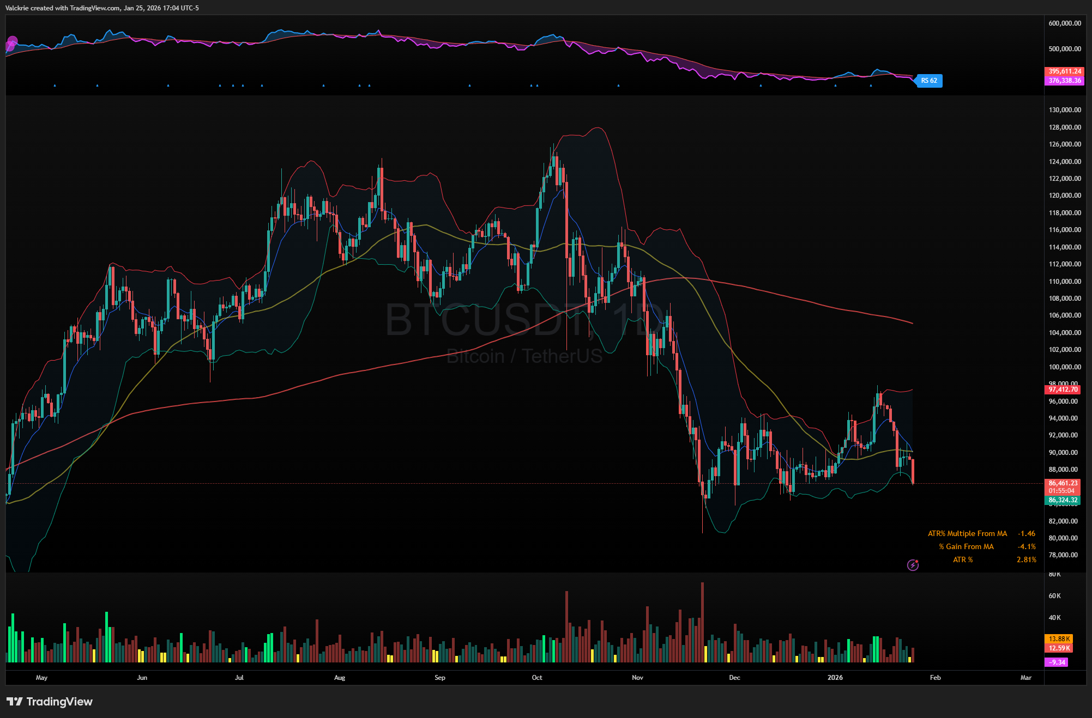Click the 110,000.00 level on the price scale
The height and width of the screenshot is (718, 1092).
click(1064, 282)
